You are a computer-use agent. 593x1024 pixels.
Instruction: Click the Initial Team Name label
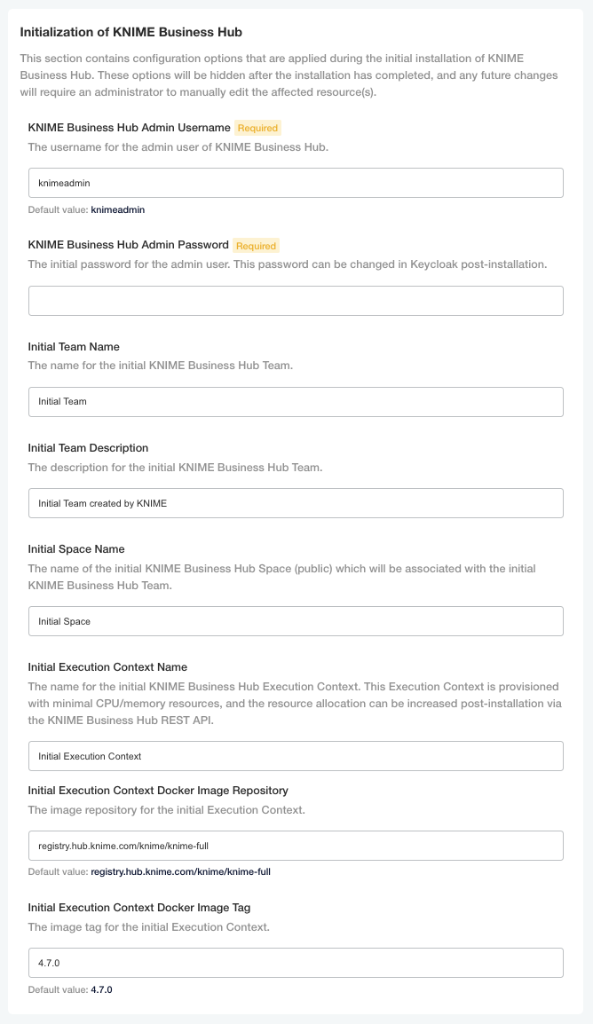[74, 347]
